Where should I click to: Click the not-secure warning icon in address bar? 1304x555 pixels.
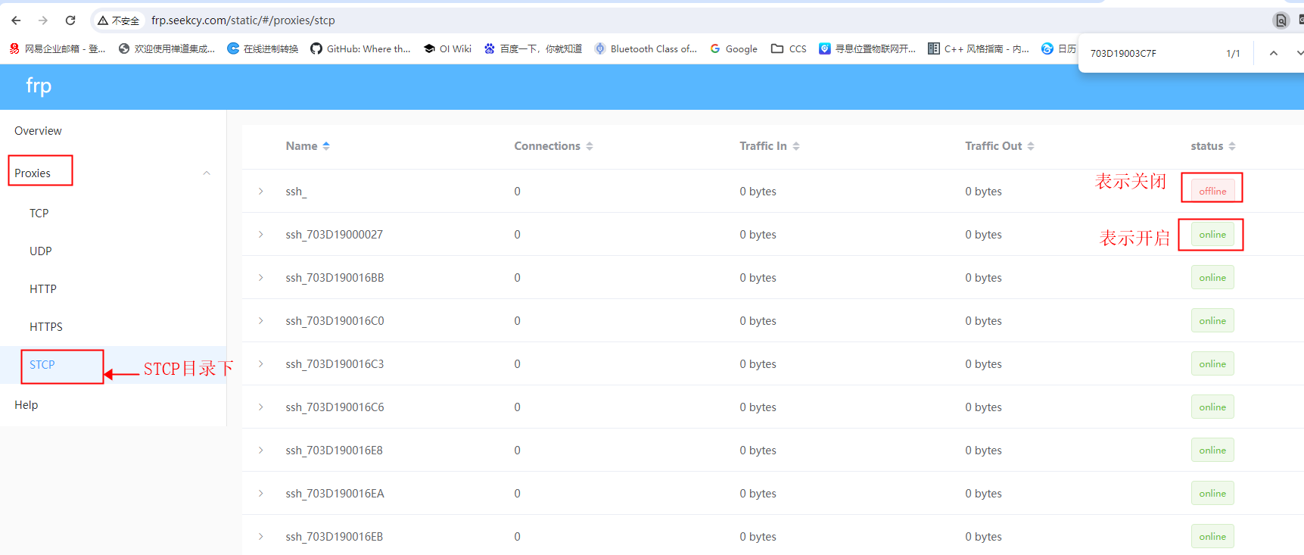[x=103, y=20]
